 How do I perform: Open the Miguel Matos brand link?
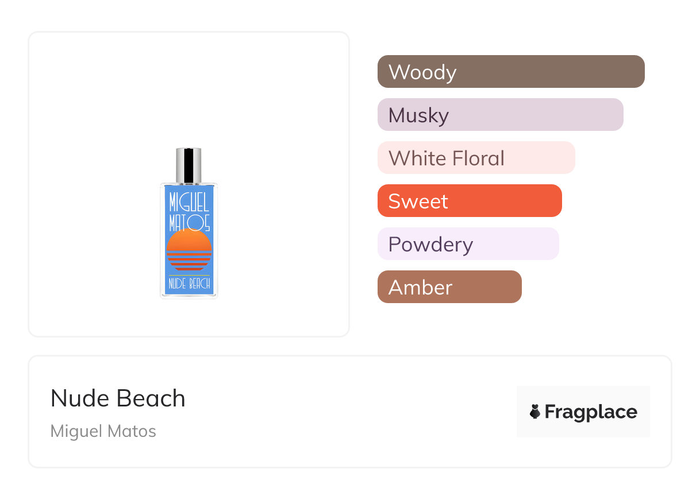103,431
